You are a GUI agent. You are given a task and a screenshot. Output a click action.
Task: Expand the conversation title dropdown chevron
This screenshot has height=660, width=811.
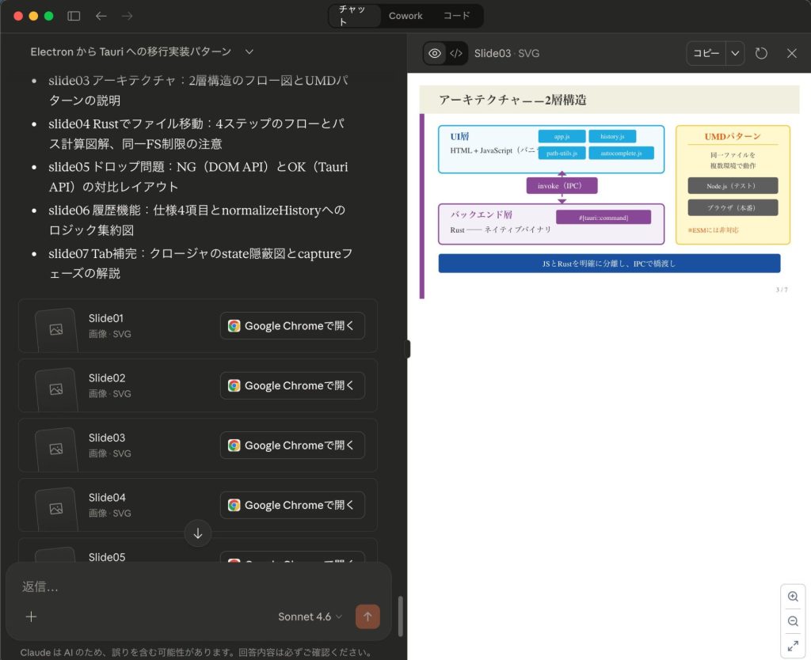pos(249,51)
